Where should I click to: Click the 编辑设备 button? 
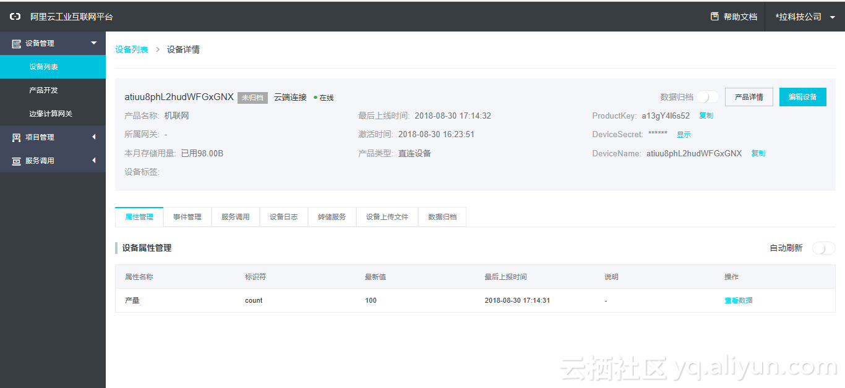pos(803,97)
